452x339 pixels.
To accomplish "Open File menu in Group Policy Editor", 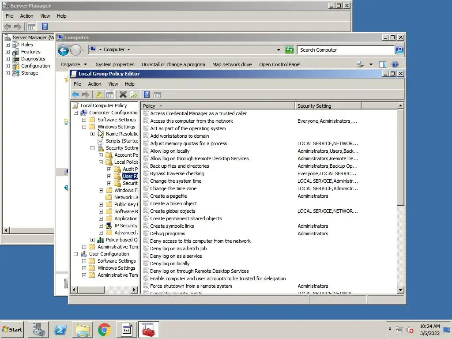I will pos(77,84).
